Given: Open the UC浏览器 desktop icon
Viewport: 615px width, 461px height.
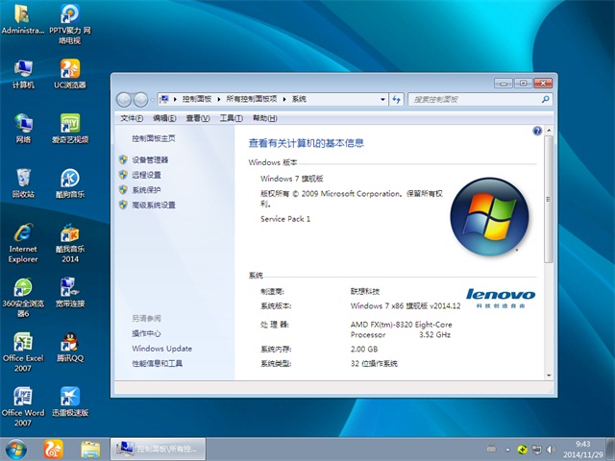Looking at the screenshot, I should [x=69, y=73].
